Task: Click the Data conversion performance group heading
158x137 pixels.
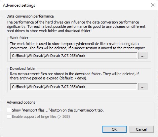Action: [x=30, y=16]
